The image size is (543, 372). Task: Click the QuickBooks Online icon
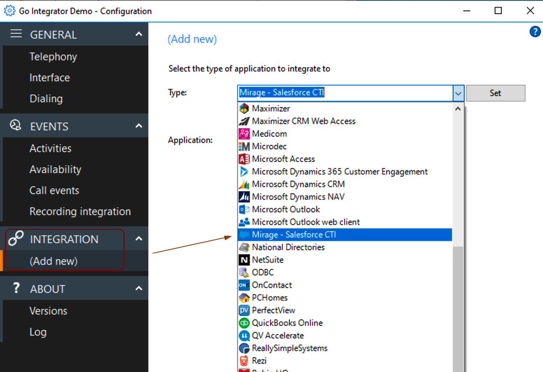[244, 323]
